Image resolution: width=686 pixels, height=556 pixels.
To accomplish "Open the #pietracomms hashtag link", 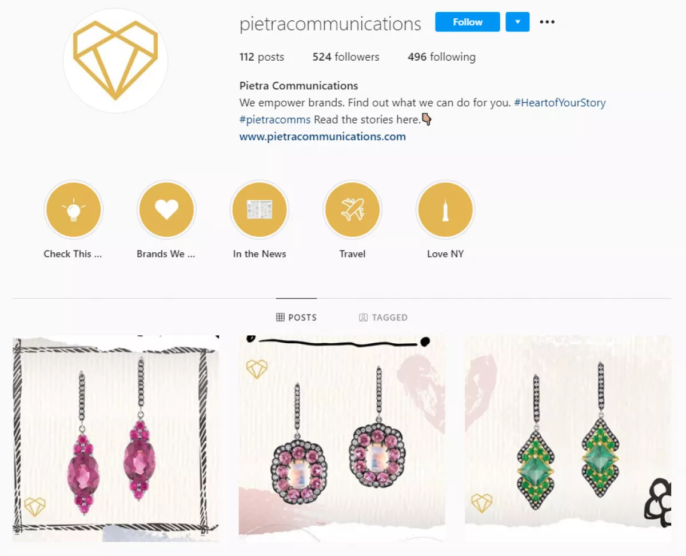I will 275,120.
